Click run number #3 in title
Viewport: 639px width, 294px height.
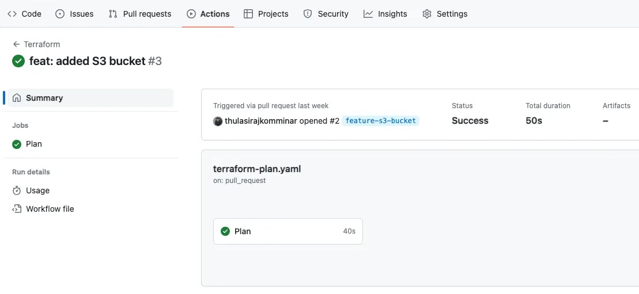pyautogui.click(x=155, y=61)
